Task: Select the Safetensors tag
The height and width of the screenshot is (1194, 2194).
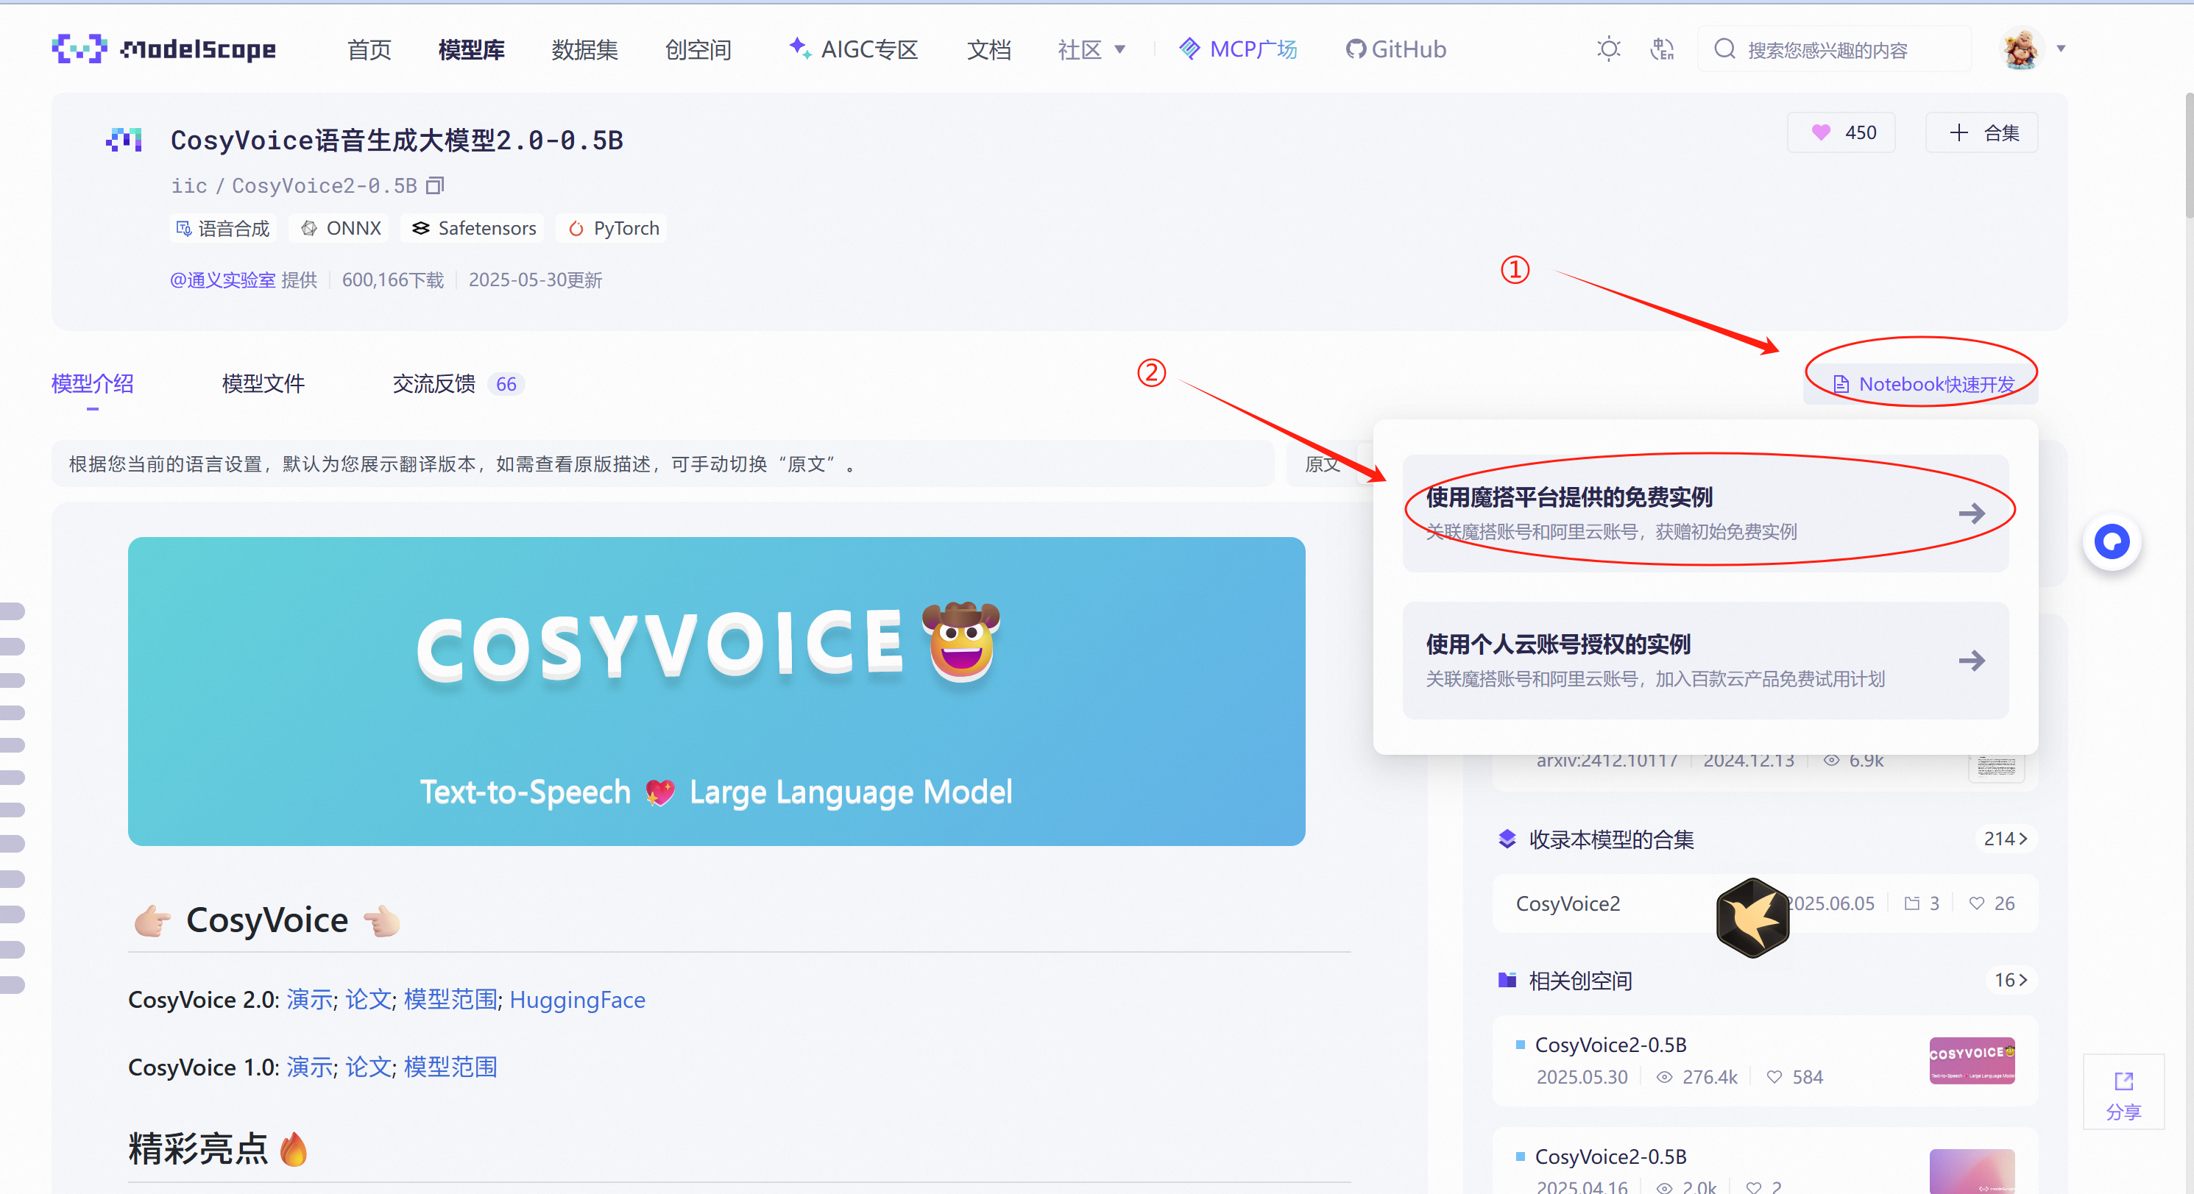Action: point(473,228)
